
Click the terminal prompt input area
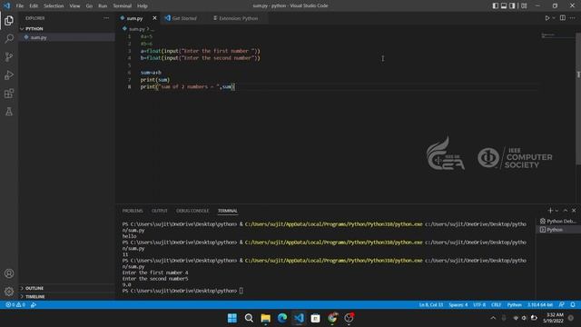pyautogui.click(x=241, y=291)
